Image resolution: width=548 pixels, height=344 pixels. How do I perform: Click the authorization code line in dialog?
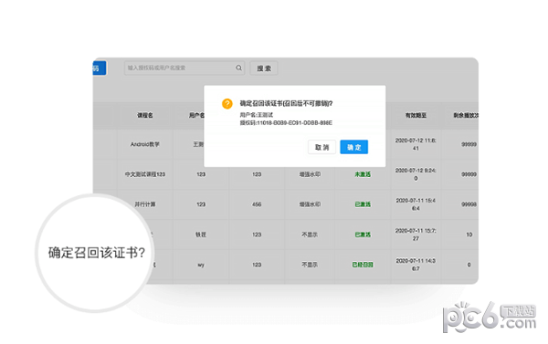point(286,123)
